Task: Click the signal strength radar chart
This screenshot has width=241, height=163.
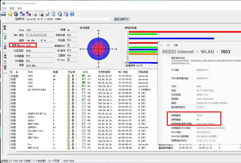Action: click(x=98, y=49)
